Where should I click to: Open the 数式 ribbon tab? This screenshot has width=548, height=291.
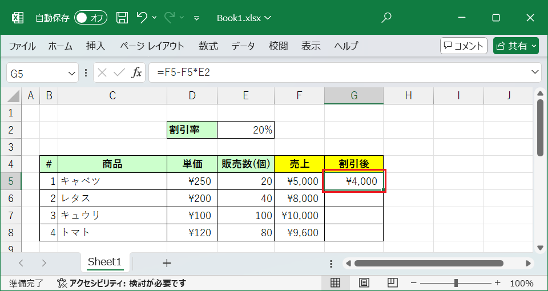click(208, 46)
